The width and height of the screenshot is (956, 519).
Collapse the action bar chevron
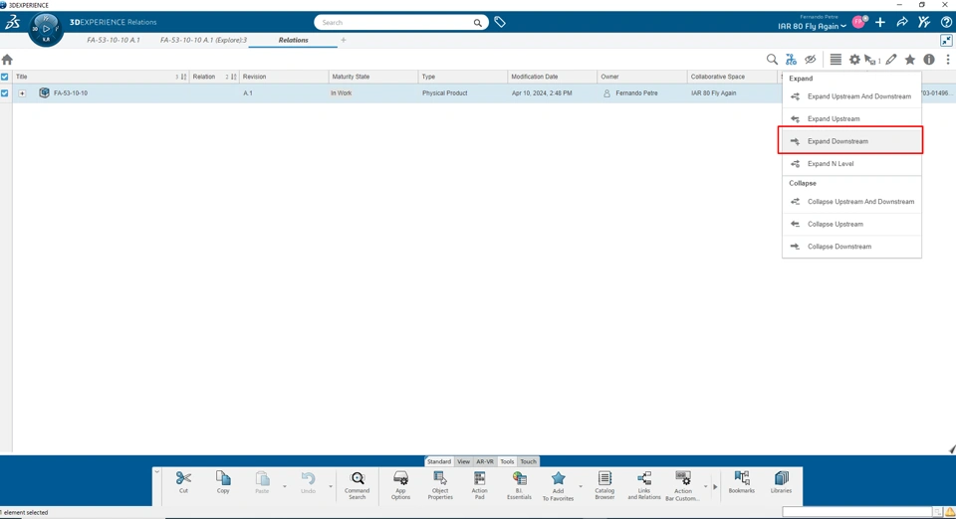[156, 472]
